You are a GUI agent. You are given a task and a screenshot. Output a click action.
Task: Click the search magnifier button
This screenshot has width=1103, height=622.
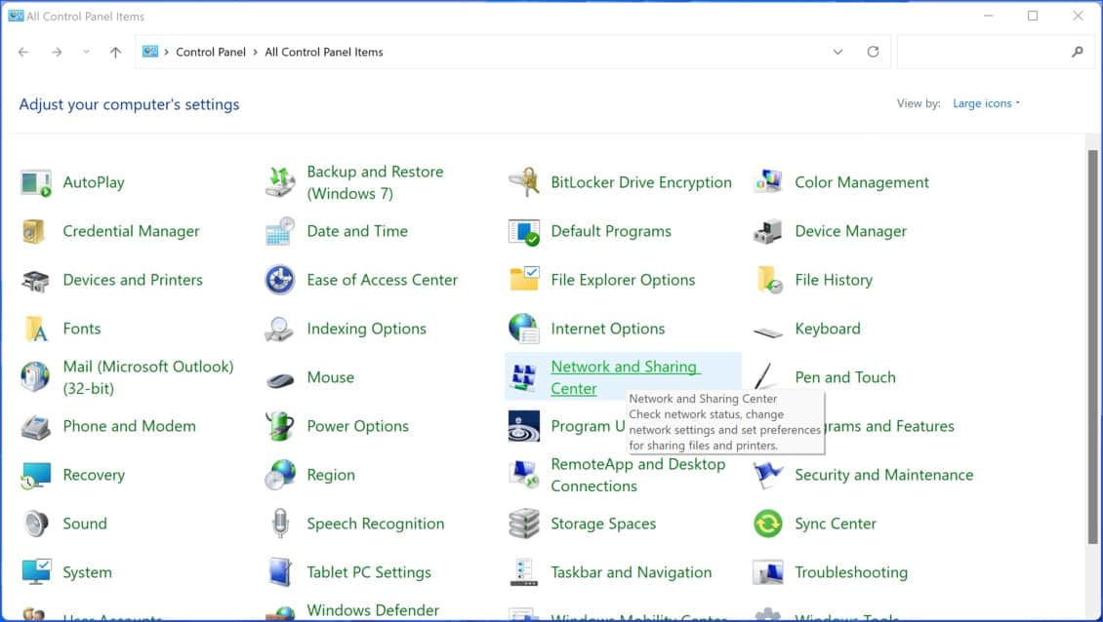tap(1077, 52)
